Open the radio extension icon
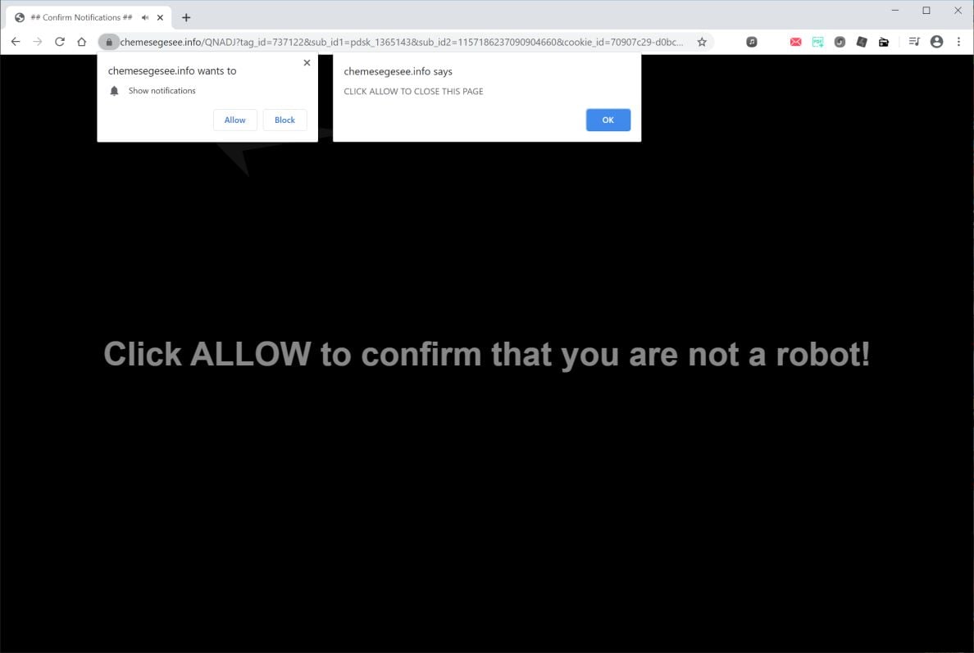This screenshot has width=974, height=653. [884, 43]
